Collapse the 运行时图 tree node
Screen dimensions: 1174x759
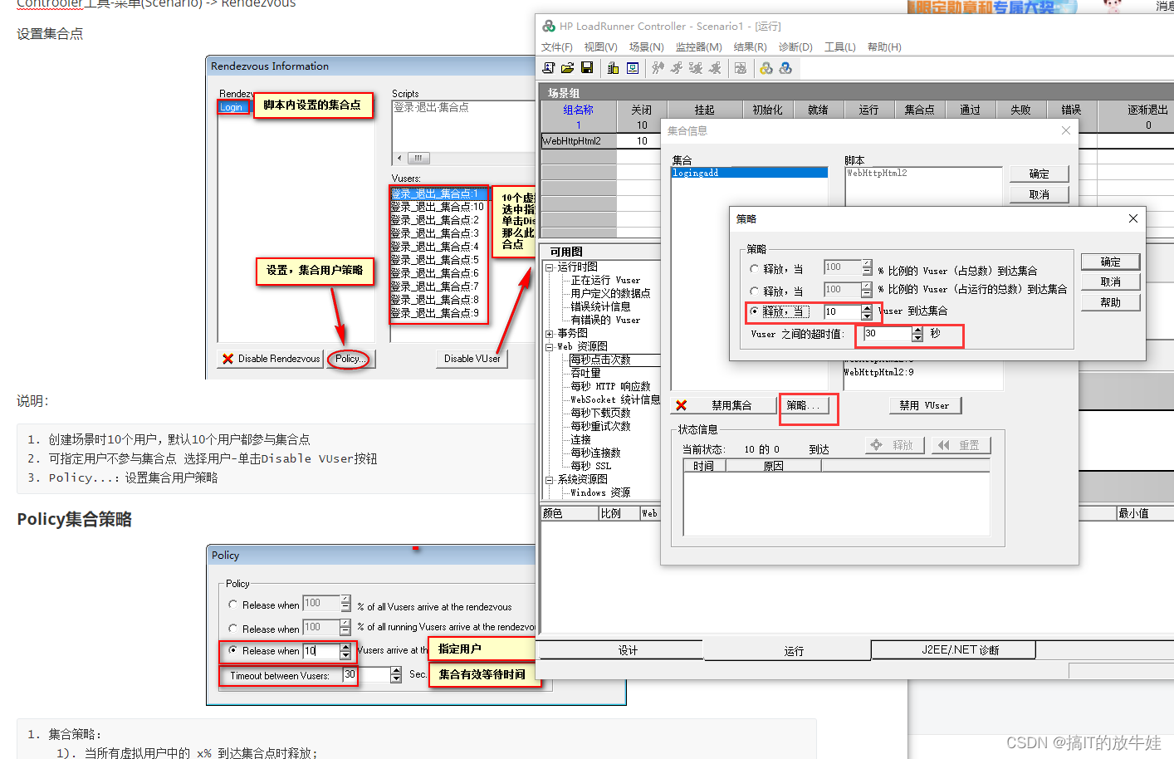[x=549, y=267]
